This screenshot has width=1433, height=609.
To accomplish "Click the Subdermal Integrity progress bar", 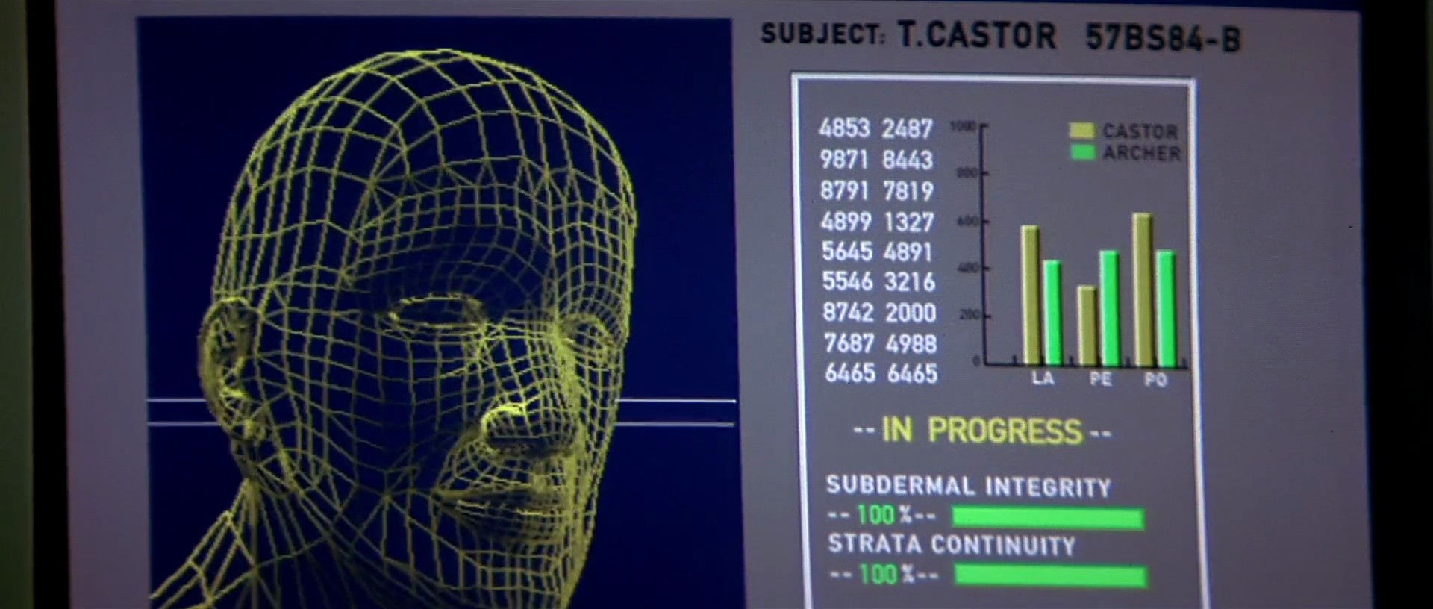I will click(1048, 518).
